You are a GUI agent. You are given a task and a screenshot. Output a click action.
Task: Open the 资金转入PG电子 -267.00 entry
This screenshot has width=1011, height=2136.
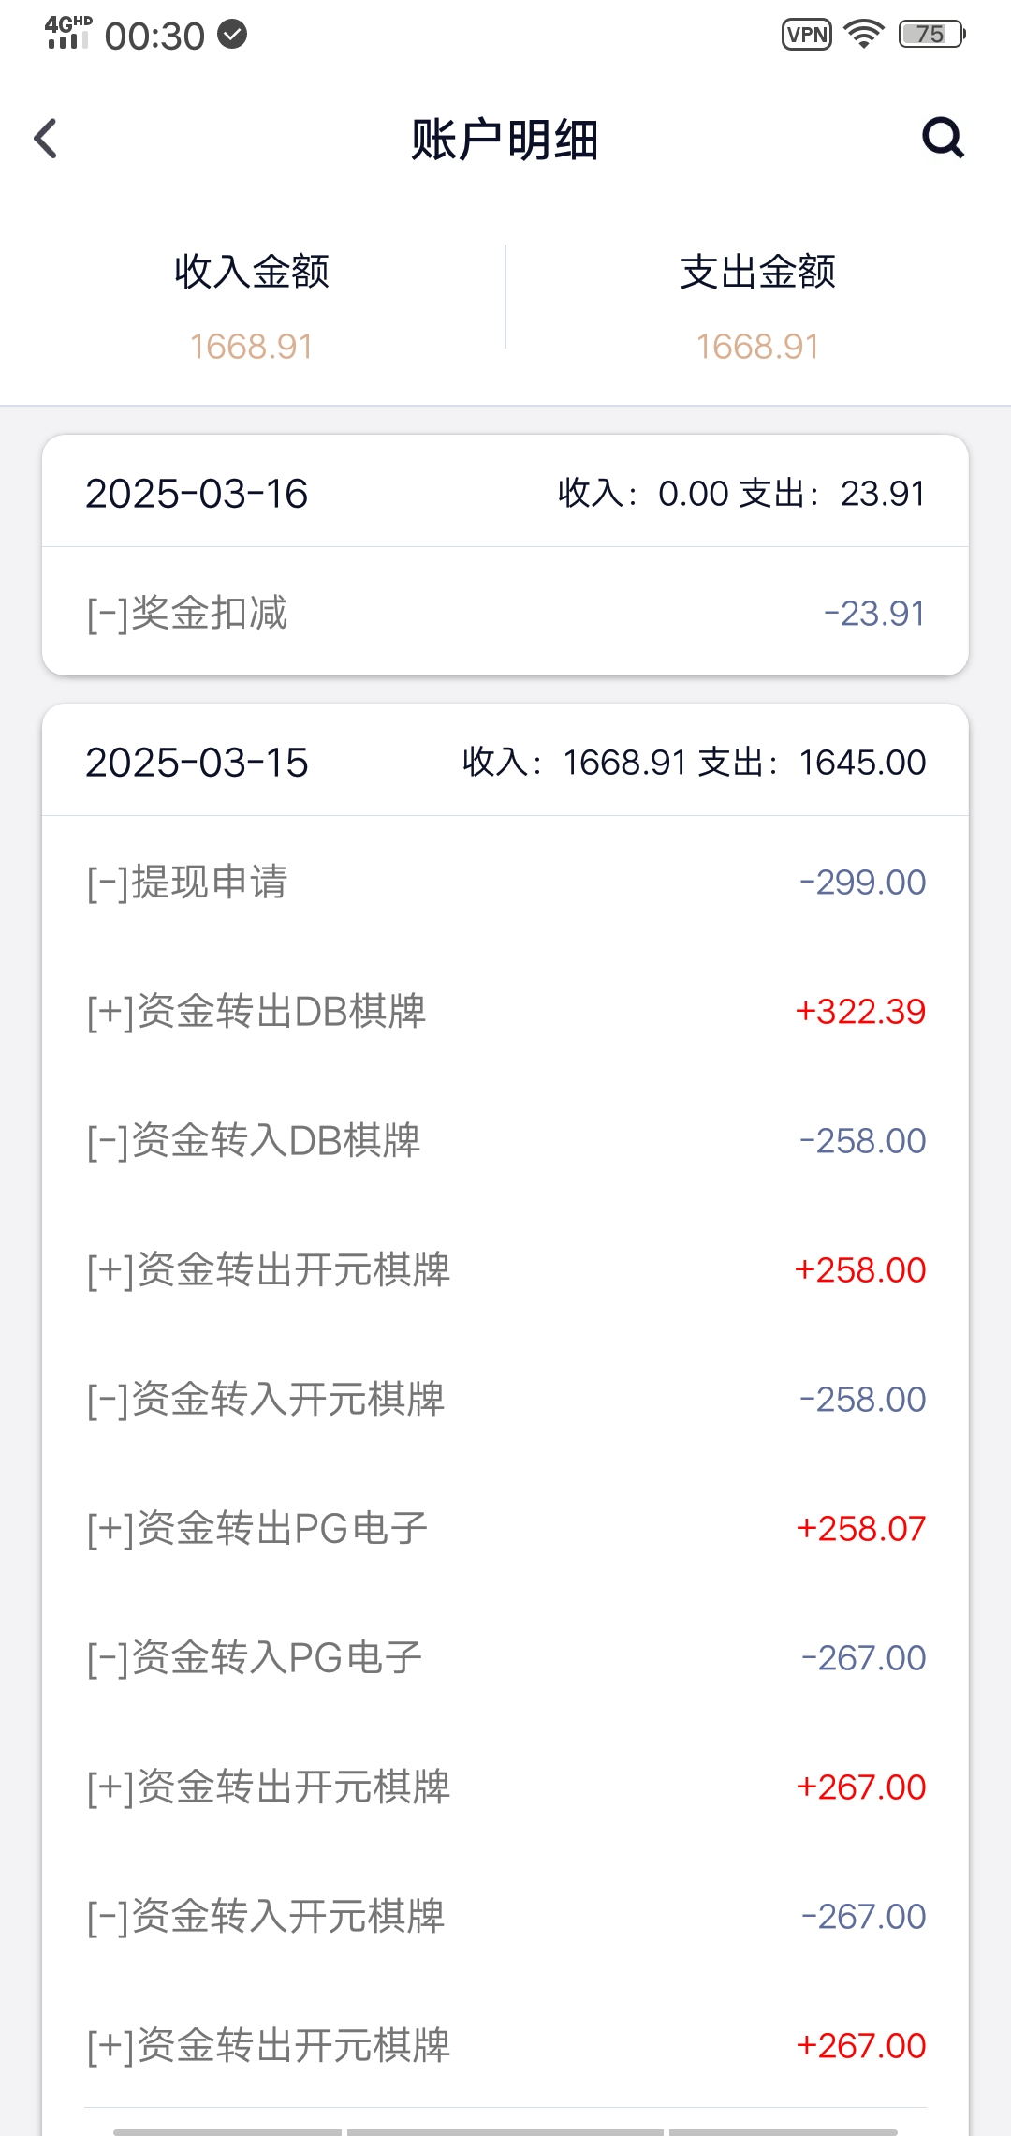coord(505,1658)
